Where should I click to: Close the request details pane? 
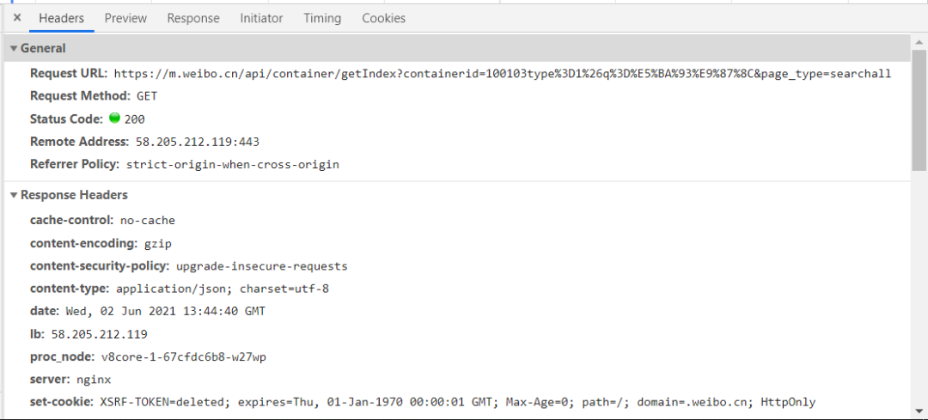tap(17, 18)
